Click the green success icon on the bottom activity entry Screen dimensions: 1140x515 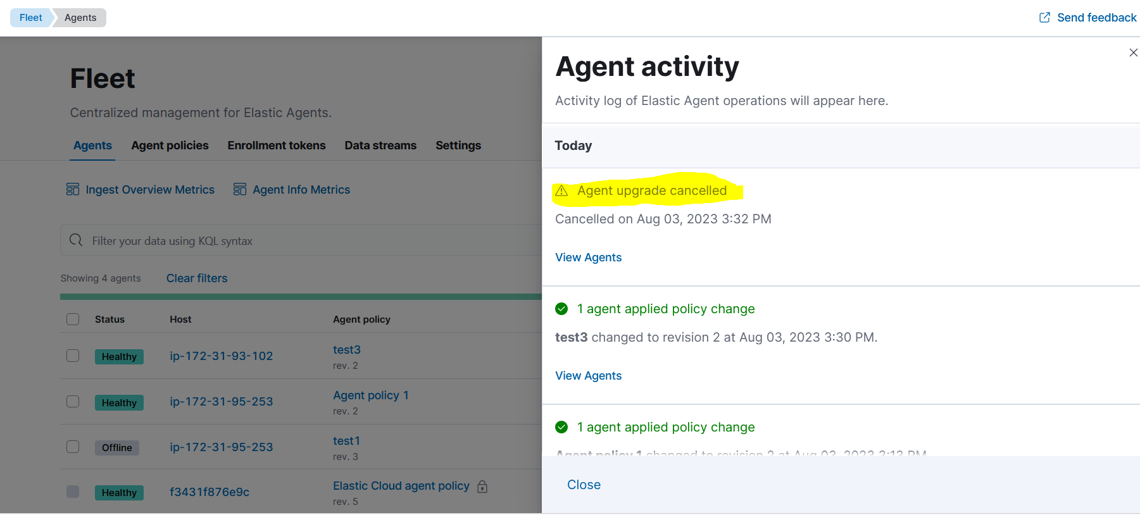[561, 427]
